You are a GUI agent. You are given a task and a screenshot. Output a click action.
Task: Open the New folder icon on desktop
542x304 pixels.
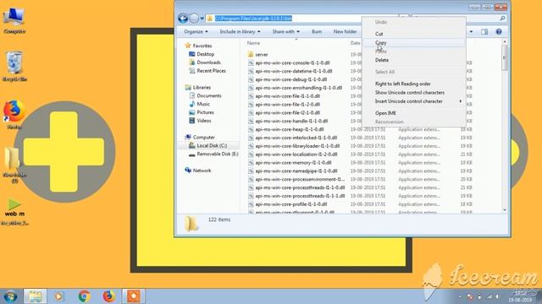(x=14, y=165)
